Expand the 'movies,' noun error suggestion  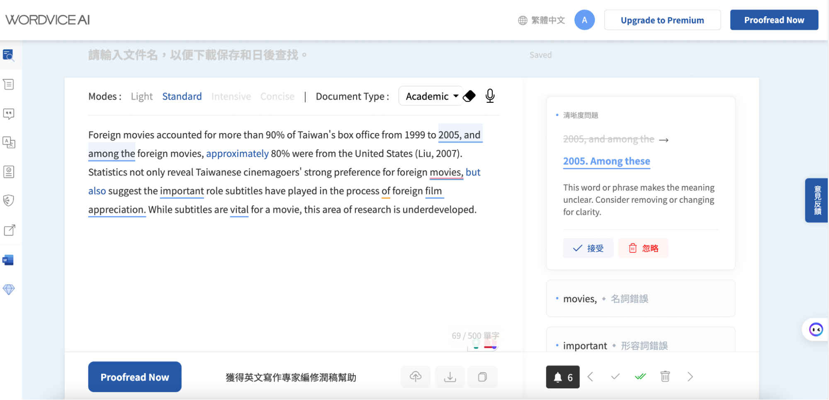[640, 298]
